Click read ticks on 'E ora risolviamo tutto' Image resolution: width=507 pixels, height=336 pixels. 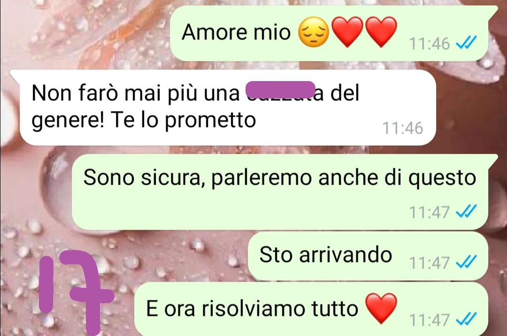coord(466,319)
